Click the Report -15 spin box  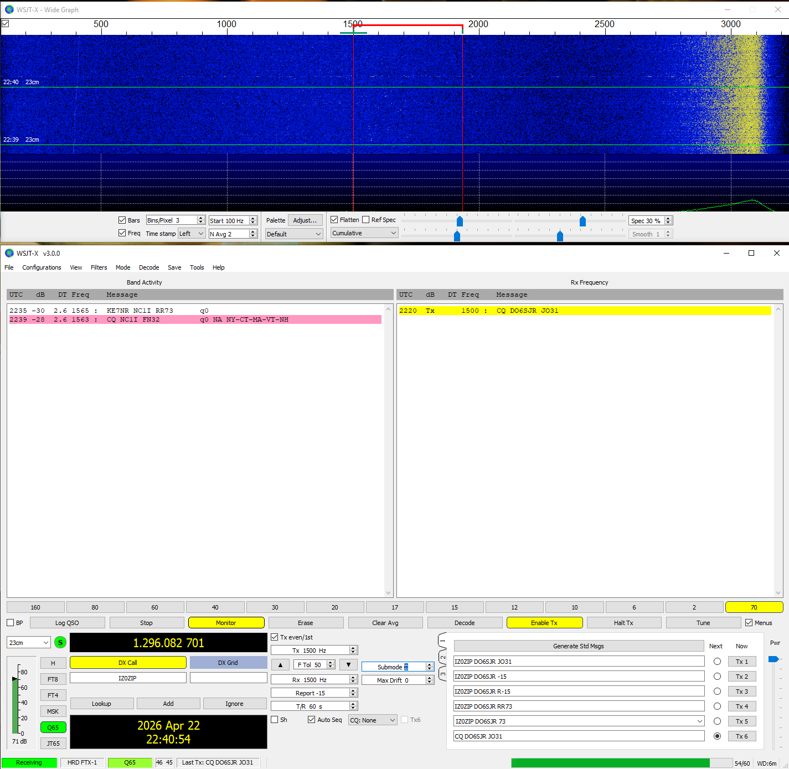coord(314,693)
